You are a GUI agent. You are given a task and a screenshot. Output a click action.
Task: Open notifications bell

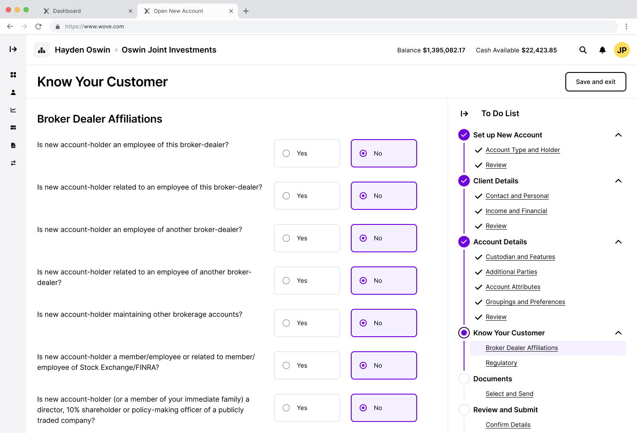tap(602, 50)
